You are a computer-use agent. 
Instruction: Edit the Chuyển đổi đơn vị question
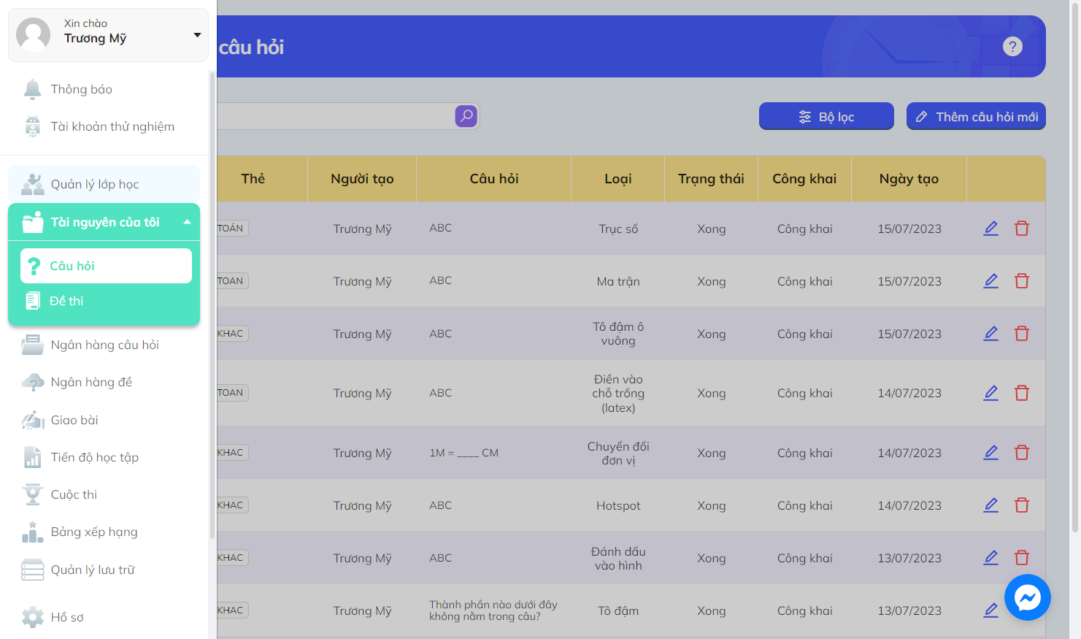[x=990, y=453]
